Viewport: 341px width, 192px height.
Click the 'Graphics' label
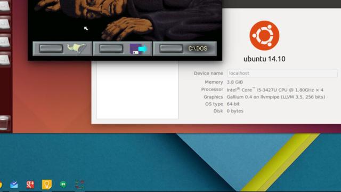point(213,97)
